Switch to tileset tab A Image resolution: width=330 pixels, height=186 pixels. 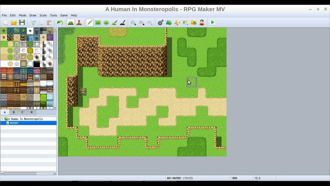click(x=5, y=112)
